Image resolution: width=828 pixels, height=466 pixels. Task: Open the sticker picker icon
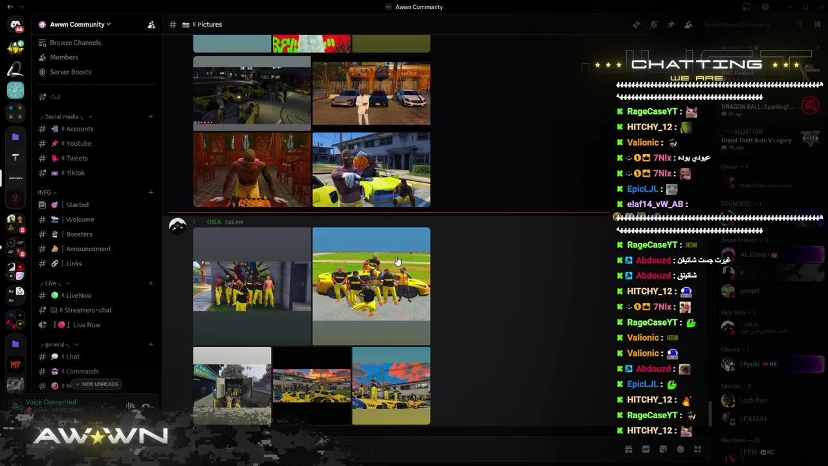coord(663,449)
